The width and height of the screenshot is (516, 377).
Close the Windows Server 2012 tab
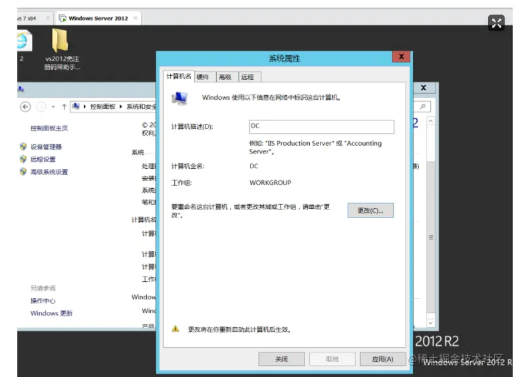136,18
